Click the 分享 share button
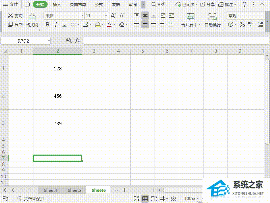Image resolution: width=270 pixels, height=203 pixels. (x=207, y=4)
